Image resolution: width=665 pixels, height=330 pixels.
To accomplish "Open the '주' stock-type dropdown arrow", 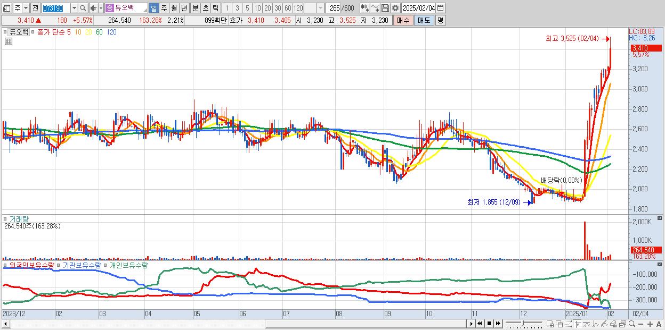I will [26, 8].
